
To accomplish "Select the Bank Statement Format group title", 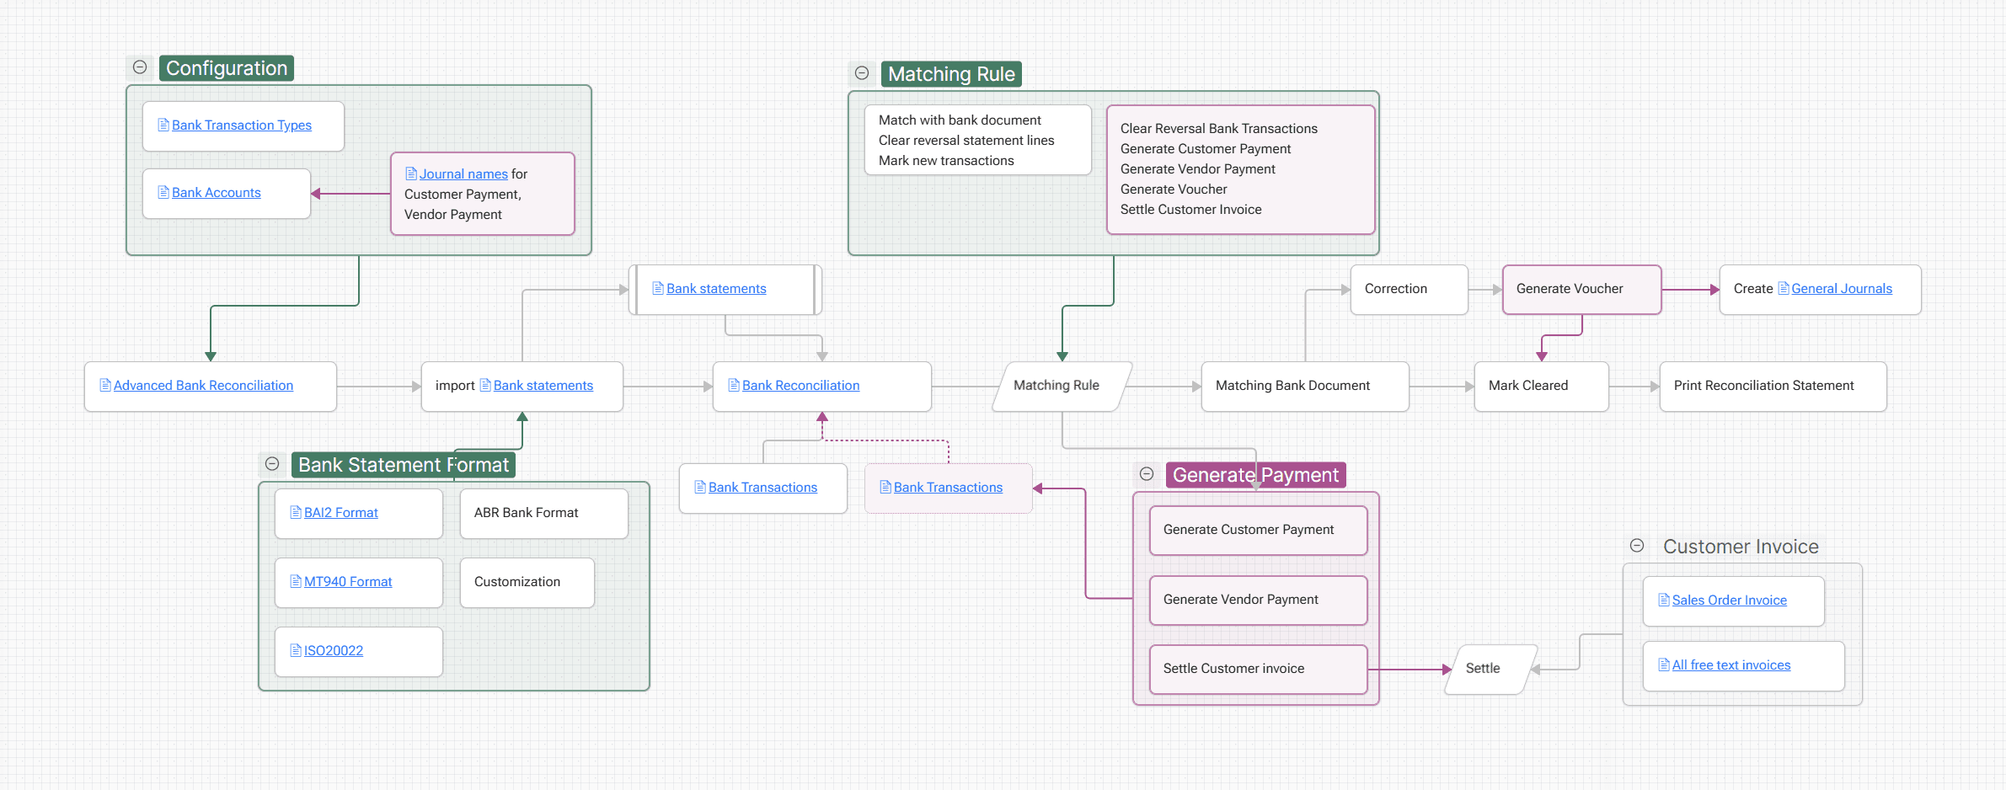I will (x=404, y=465).
